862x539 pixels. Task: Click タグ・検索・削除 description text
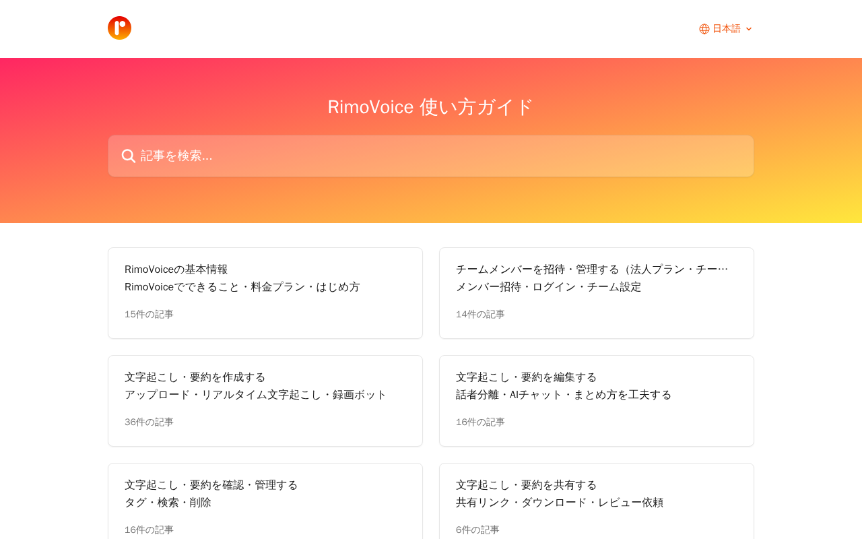click(x=168, y=503)
